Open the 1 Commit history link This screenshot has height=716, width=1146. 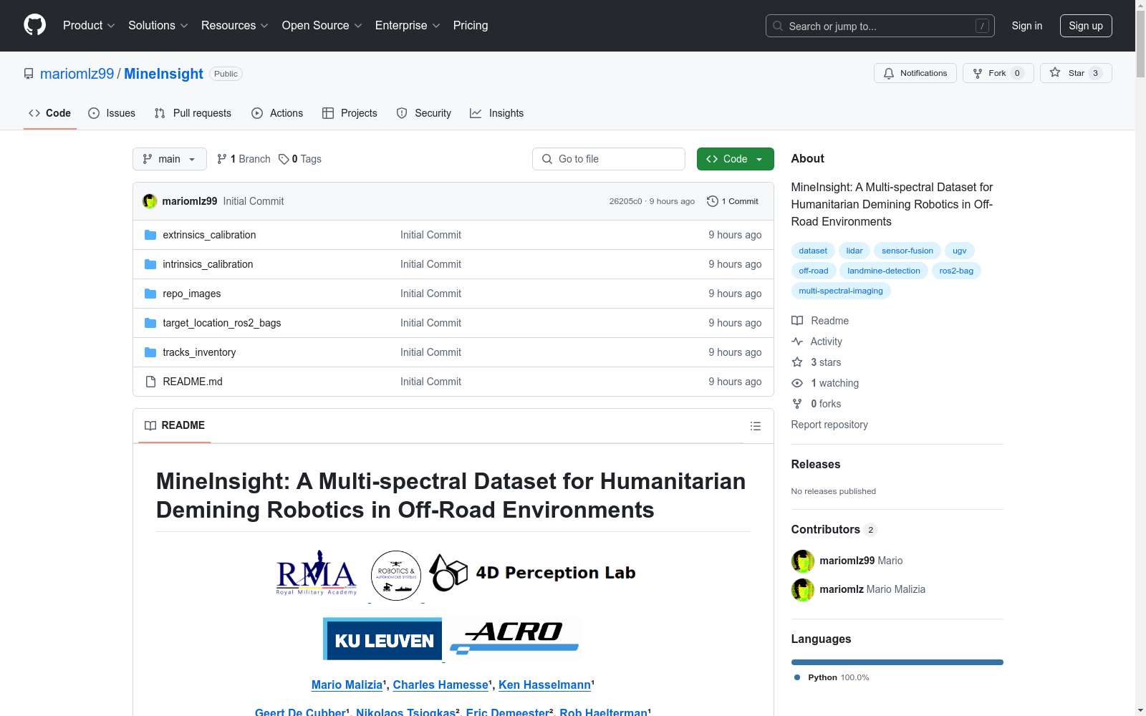pyautogui.click(x=733, y=201)
